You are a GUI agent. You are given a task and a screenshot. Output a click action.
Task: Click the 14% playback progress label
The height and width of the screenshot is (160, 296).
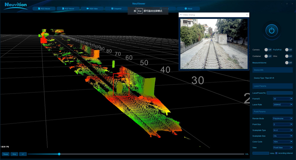(247, 154)
